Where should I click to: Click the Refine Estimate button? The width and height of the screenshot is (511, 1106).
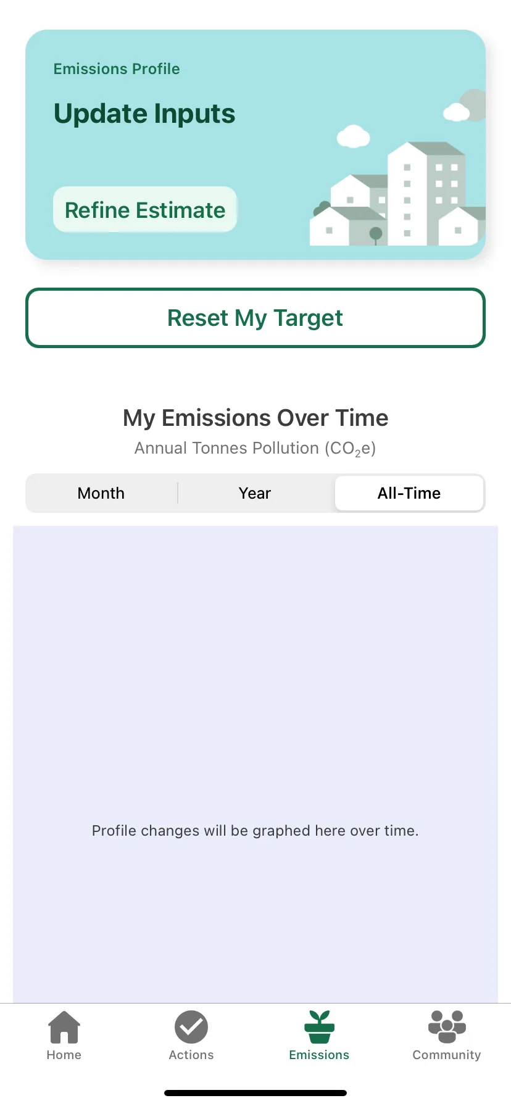click(145, 210)
